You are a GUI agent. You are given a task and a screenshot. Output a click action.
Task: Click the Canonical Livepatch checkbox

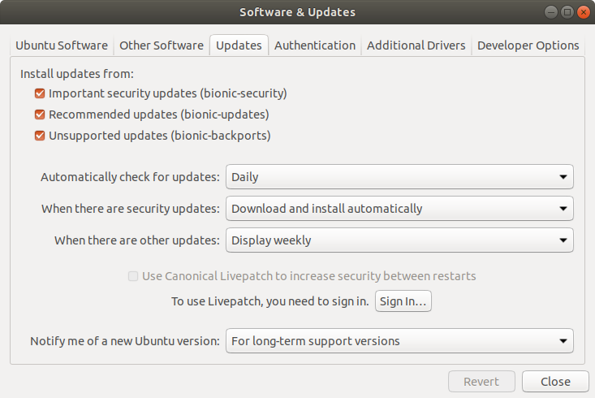point(133,276)
